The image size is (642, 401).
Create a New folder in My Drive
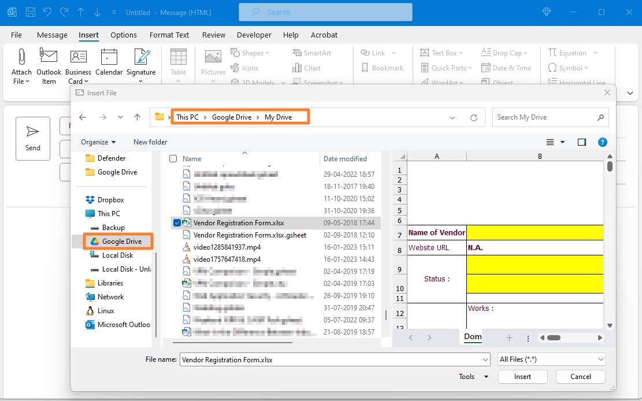point(150,142)
